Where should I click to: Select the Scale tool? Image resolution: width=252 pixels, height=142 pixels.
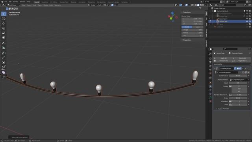pyautogui.click(x=4, y=33)
